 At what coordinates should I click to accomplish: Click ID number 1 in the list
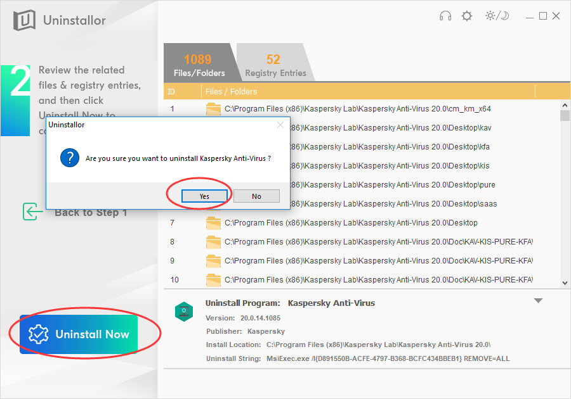(x=172, y=109)
